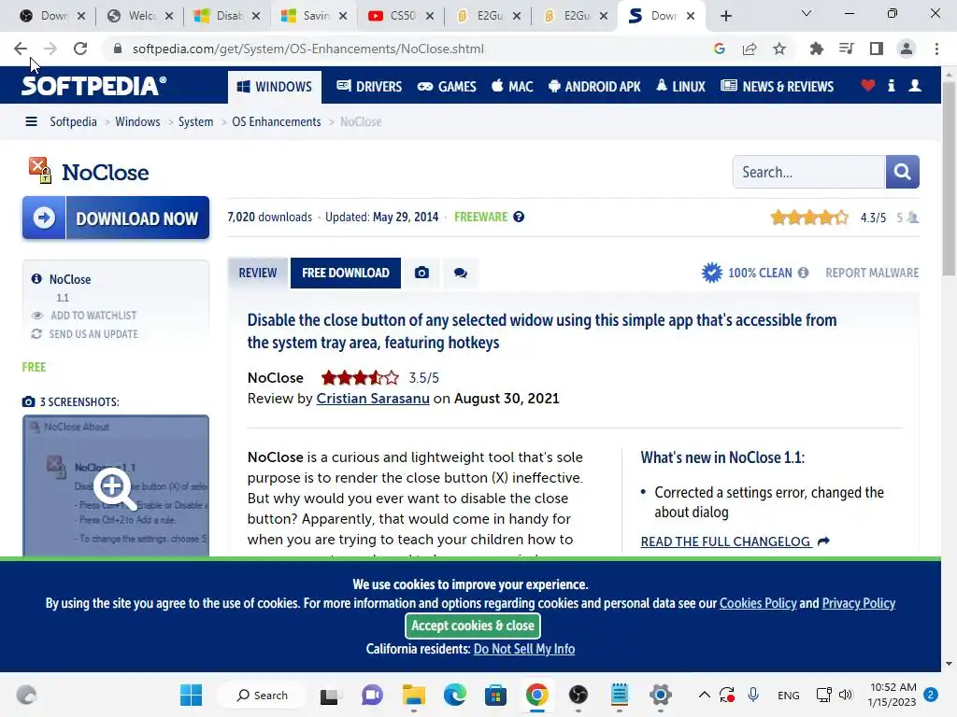Open the Mac section
Viewport: 957px width, 717px height.
(512, 87)
